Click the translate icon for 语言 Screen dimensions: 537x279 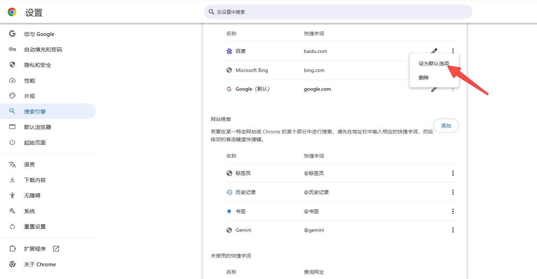tap(12, 164)
